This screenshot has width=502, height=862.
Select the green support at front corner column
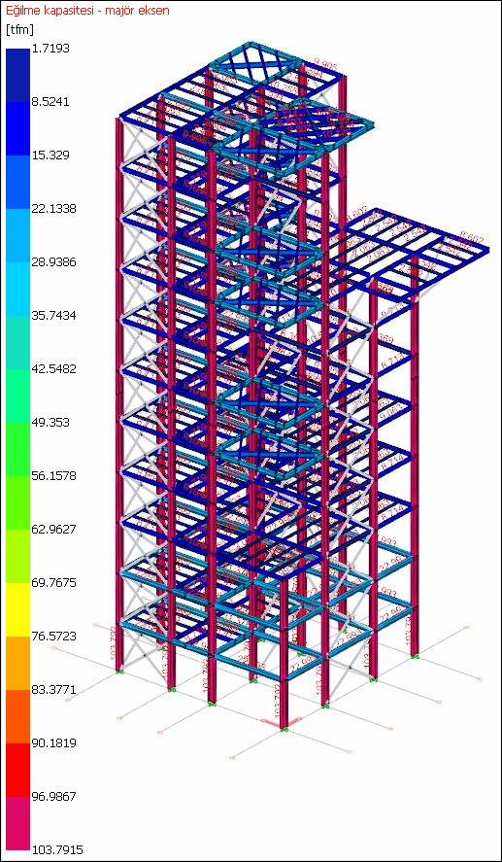pos(284,729)
